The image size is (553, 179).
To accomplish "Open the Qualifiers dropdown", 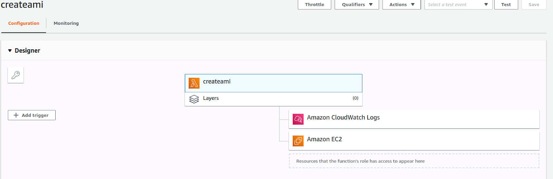I will (357, 4).
